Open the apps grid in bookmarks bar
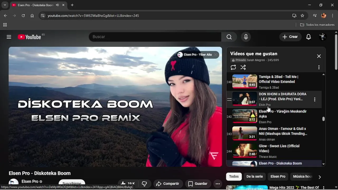This screenshot has width=338, height=190. tap(5, 25)
